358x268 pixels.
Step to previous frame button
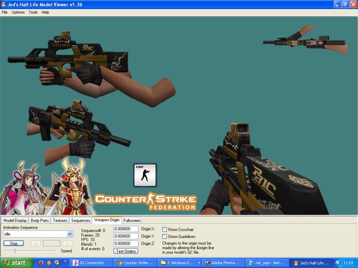tap(36, 243)
